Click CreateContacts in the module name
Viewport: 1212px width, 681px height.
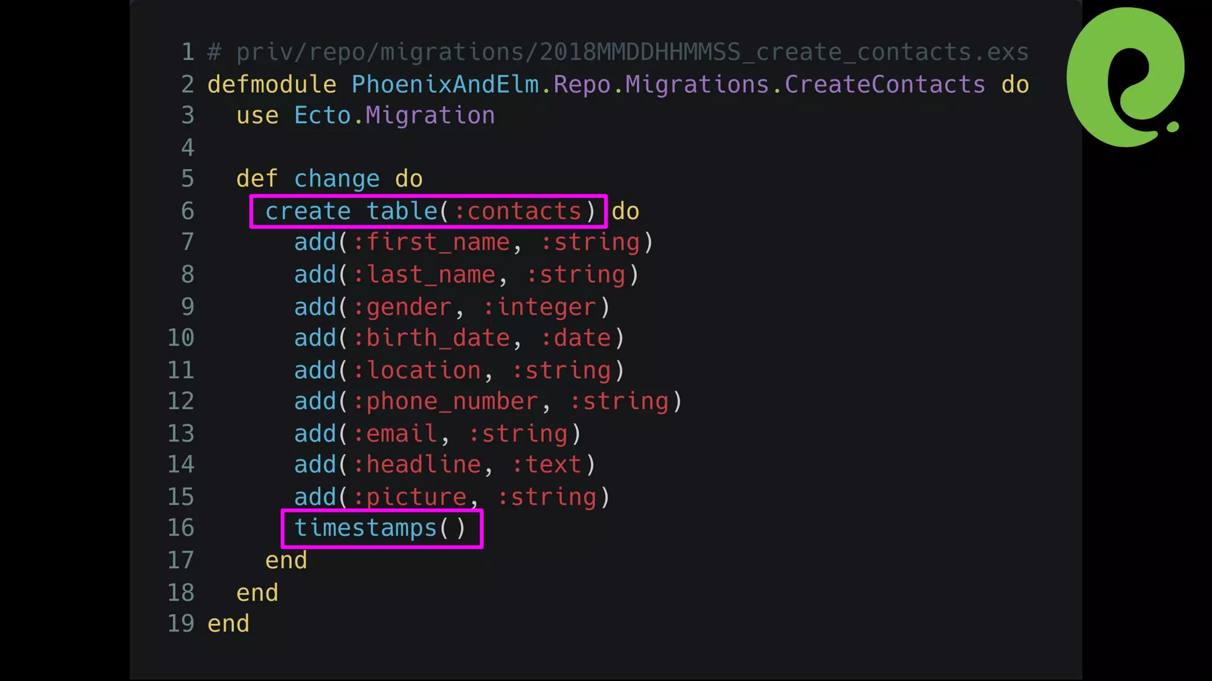(885, 85)
